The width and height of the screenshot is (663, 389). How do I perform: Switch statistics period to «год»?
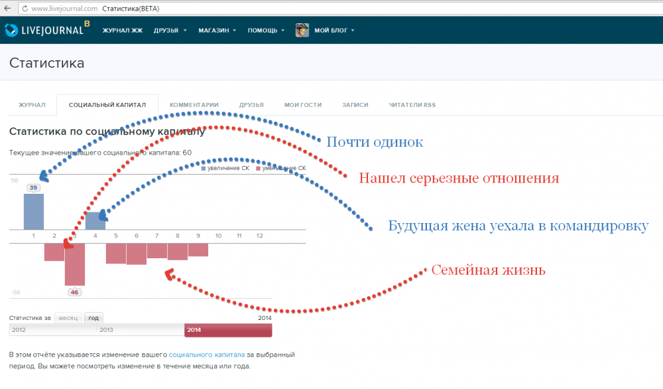click(x=93, y=318)
